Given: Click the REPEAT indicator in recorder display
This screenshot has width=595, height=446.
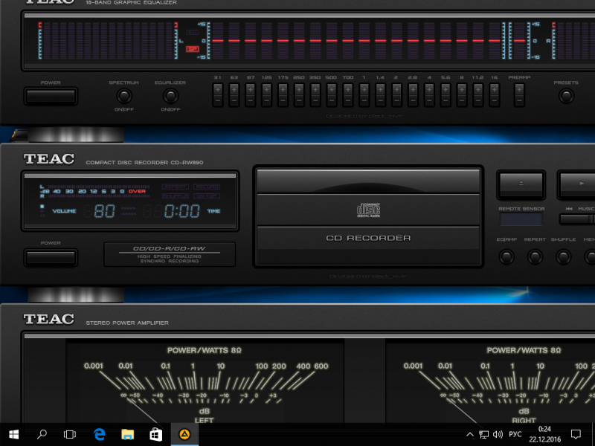Looking at the screenshot, I should [176, 187].
